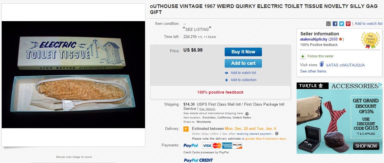Click Add to watch list below Add to cart
Image resolution: width=384 pixels, height=163 pixels.
tap(243, 73)
